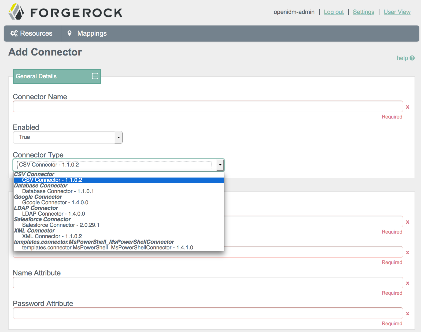This screenshot has height=332, width=421.
Task: Select CSV Connector - 1.1.0.2 option
Action: coord(119,180)
